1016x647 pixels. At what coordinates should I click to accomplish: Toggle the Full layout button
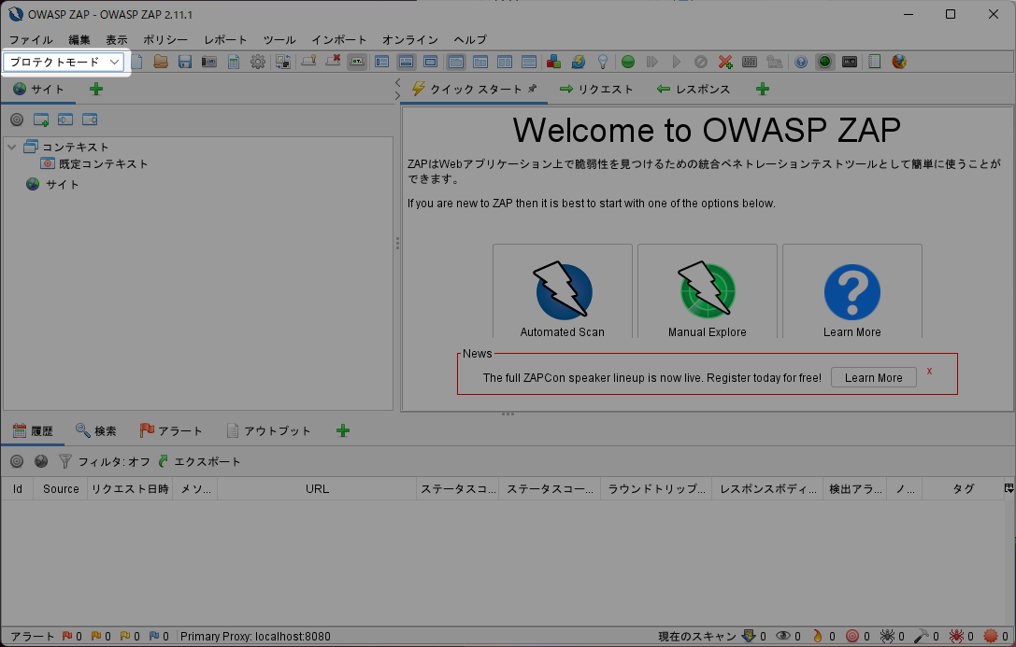(x=430, y=63)
